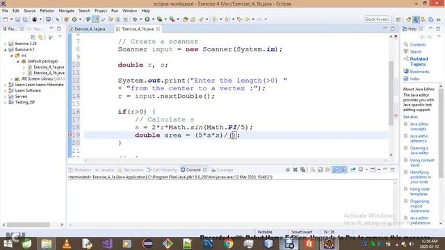The height and width of the screenshot is (250, 445).
Task: Open Package Explorer view menu arrow
Action: [60, 37]
